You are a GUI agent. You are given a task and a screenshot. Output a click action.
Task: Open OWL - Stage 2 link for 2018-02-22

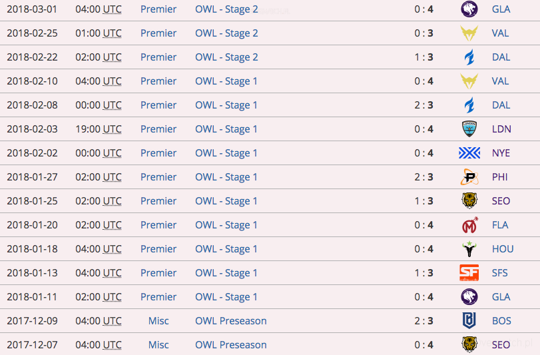pyautogui.click(x=226, y=57)
